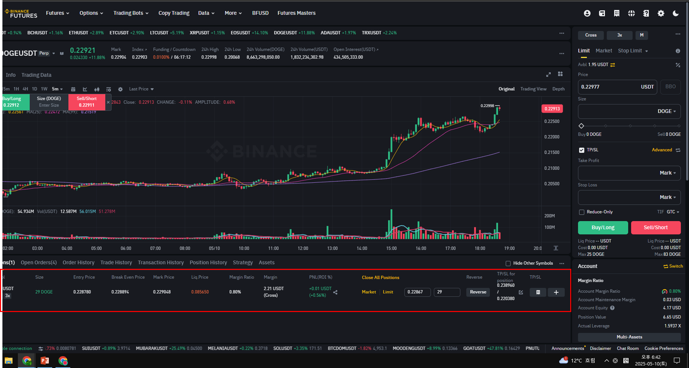Viewport: 689px width, 368px height.
Task: Open the Stop Limit order type dropdown
Action: coord(633,51)
